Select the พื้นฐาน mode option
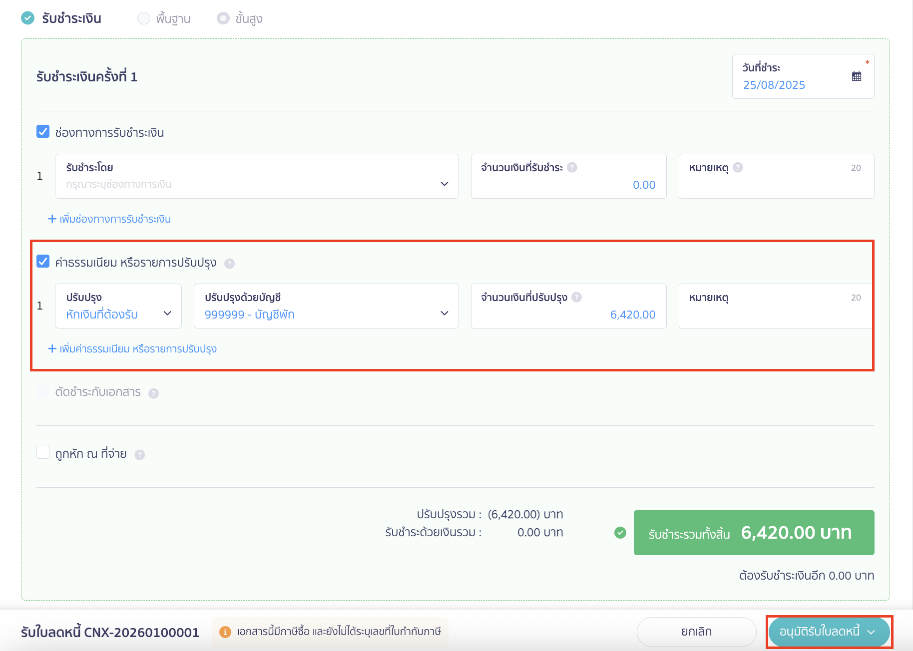Viewport: 913px width, 651px height. click(x=144, y=18)
